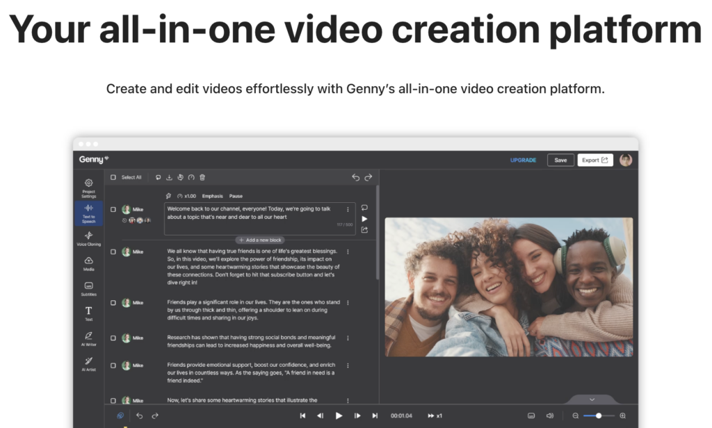Image resolution: width=712 pixels, height=428 pixels.
Task: Launch the AI Artist tool
Action: click(x=88, y=363)
